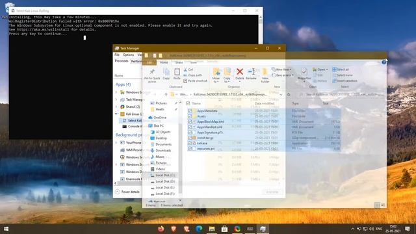Toggle the checkbox for AppxSignature.p7x
Image resolution: width=416 pixels, height=234 pixels.
(x=190, y=133)
